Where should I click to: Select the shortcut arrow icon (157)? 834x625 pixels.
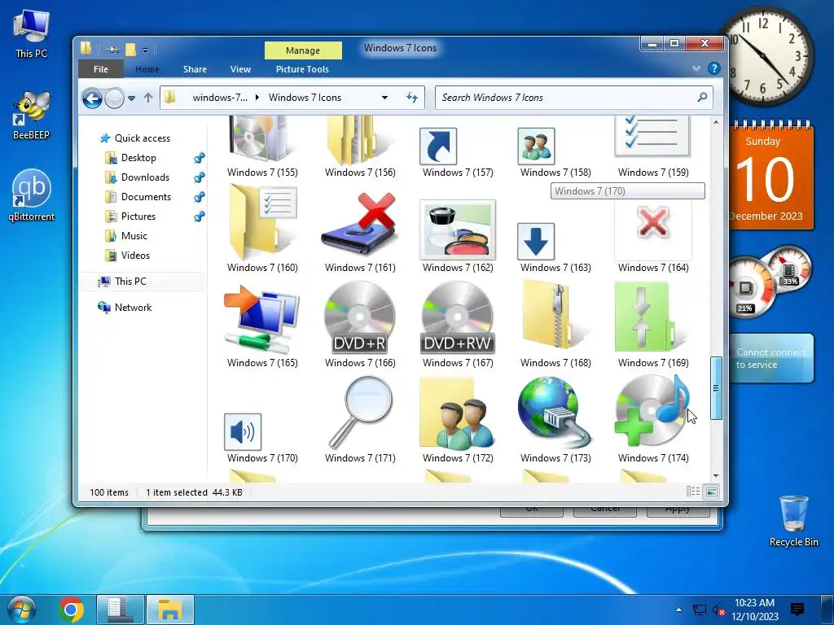point(438,146)
